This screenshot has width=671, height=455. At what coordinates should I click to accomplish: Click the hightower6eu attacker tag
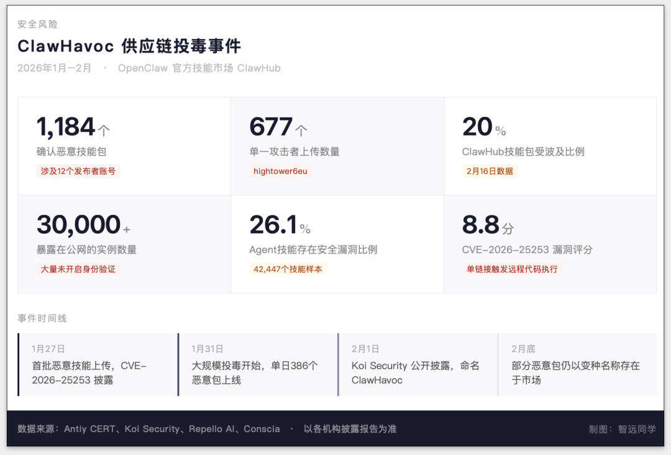[280, 171]
